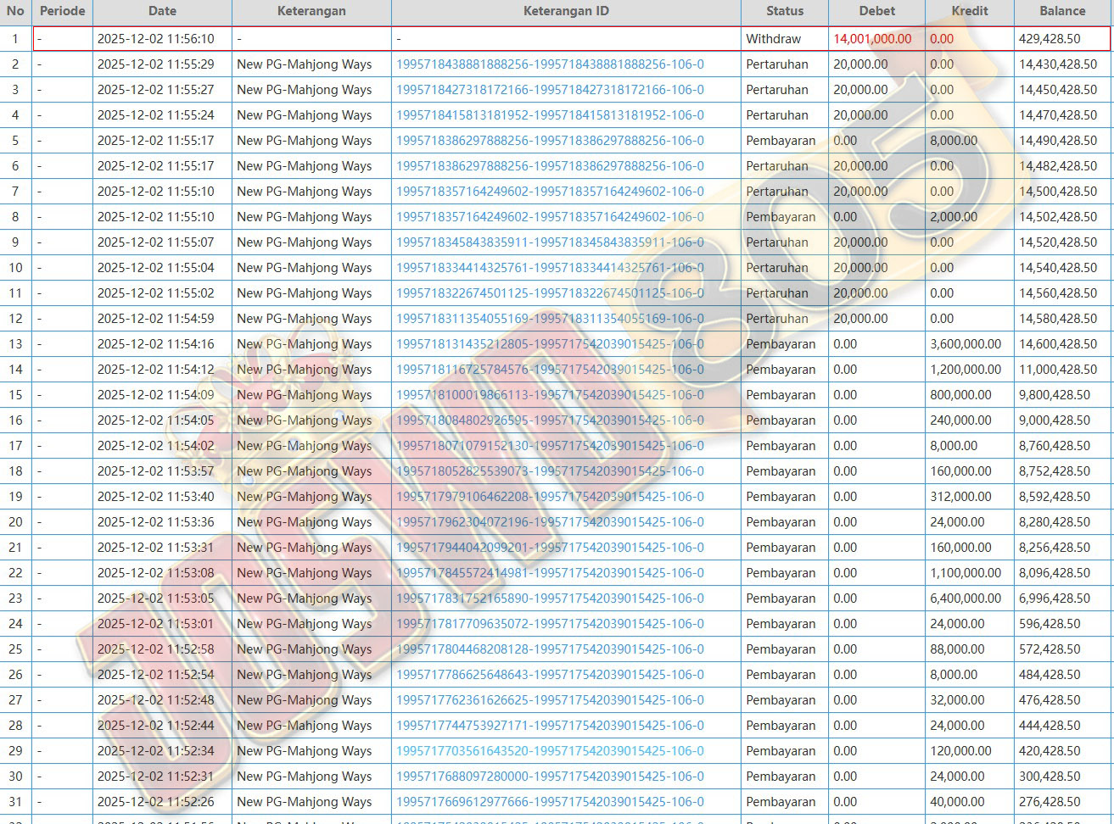Image resolution: width=1114 pixels, height=824 pixels.
Task: Click the Periode column header
Action: tap(62, 11)
